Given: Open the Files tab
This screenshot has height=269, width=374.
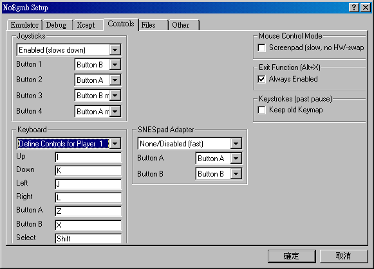Looking at the screenshot, I should pos(153,25).
